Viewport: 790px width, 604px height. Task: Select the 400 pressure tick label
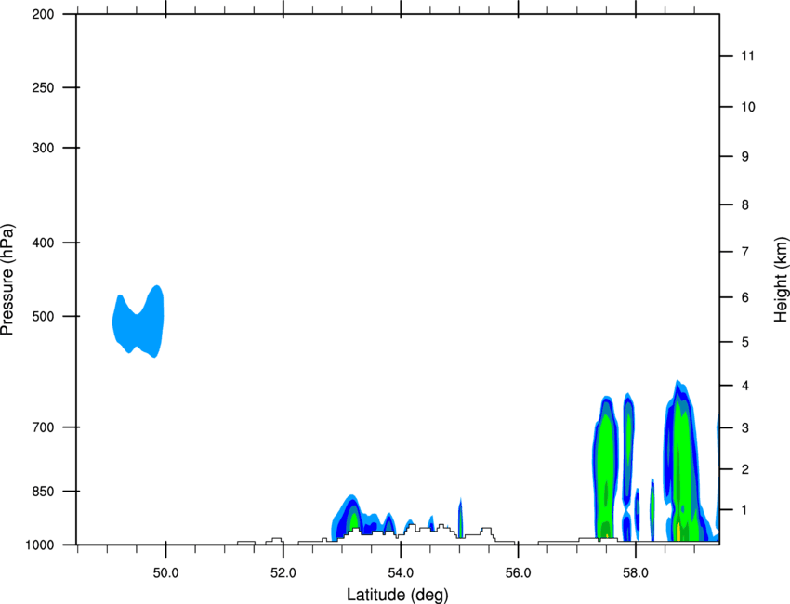[x=43, y=243]
